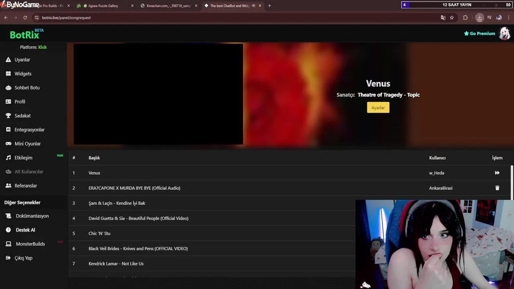Screen dimensions: 514x289
Task: Click the black video player area
Action: (158, 94)
